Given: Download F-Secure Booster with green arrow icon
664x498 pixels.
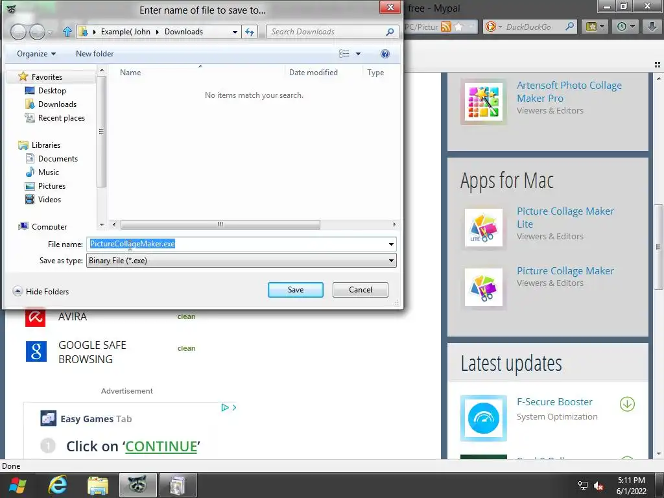Looking at the screenshot, I should [627, 404].
